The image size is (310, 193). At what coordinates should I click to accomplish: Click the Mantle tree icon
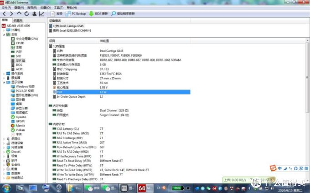(x=13, y=126)
